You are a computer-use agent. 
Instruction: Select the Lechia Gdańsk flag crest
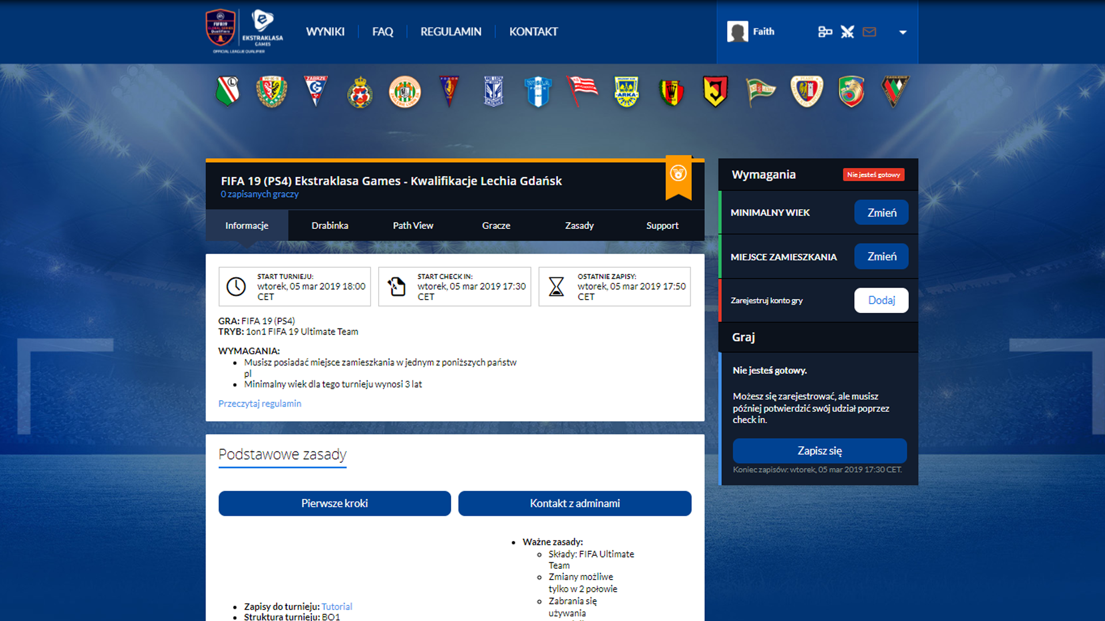pyautogui.click(x=760, y=92)
